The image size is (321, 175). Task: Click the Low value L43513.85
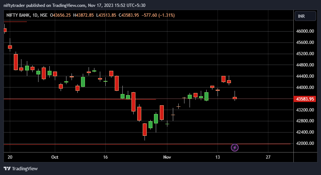tap(106, 15)
